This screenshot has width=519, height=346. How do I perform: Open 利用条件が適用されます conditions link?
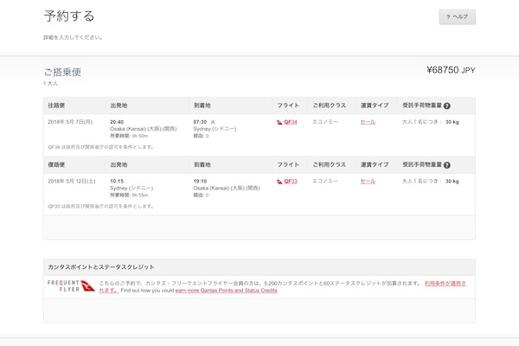click(x=445, y=284)
